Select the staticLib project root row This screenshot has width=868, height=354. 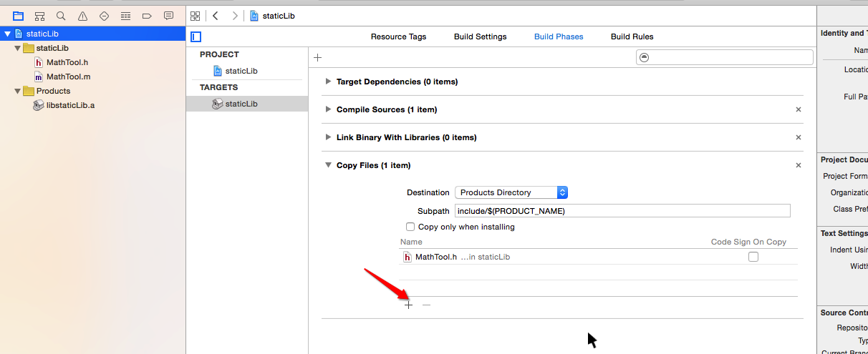point(92,34)
